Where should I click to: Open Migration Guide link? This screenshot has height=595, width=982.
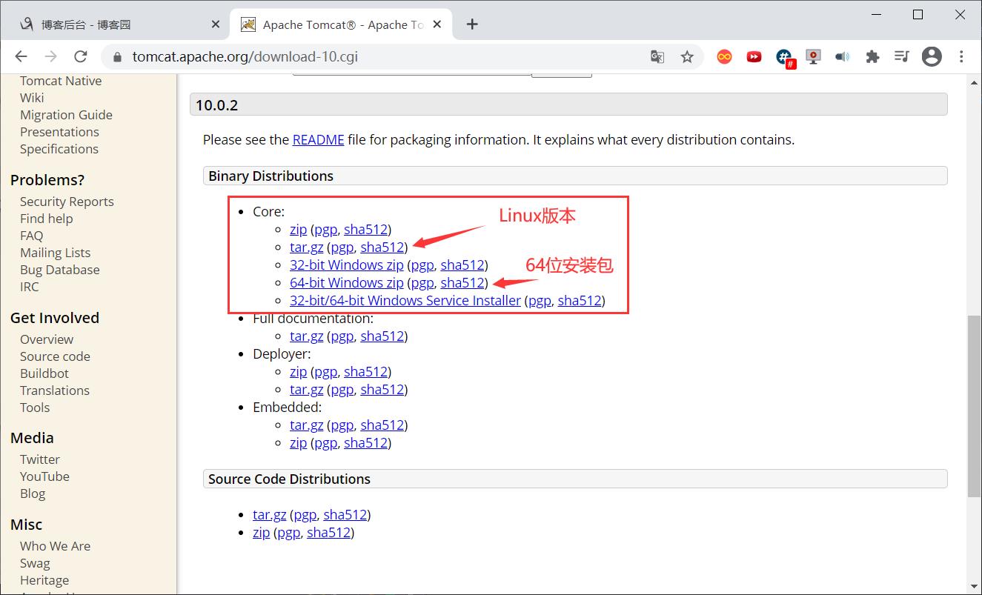(66, 115)
